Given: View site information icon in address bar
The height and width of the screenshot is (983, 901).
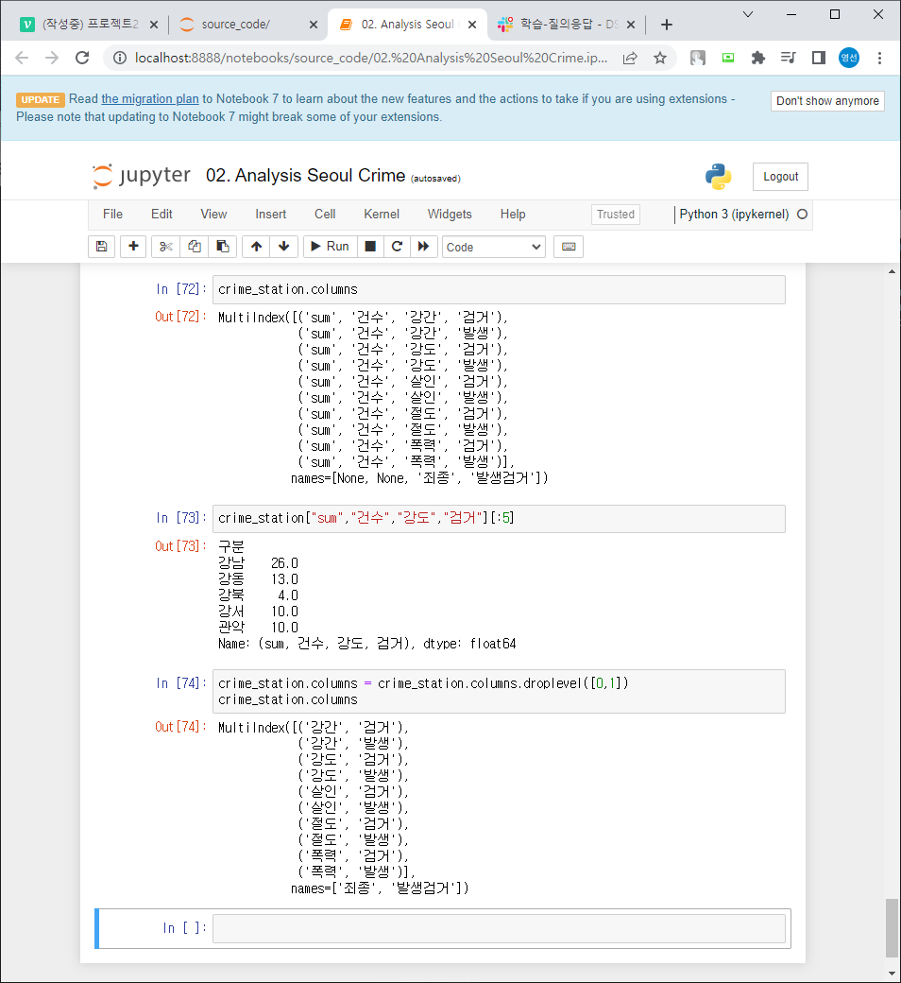Looking at the screenshot, I should (x=119, y=59).
